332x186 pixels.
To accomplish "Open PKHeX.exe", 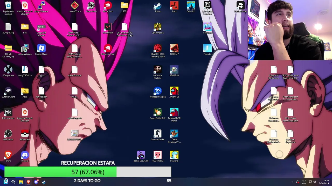I will click(25, 135).
